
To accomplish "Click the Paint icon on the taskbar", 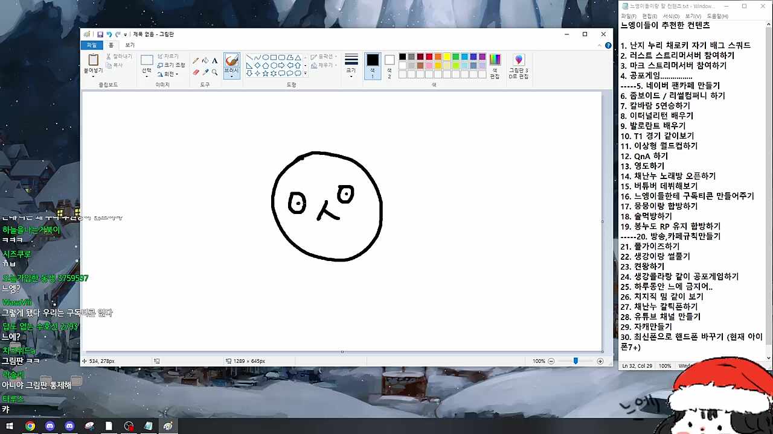I will click(x=168, y=426).
